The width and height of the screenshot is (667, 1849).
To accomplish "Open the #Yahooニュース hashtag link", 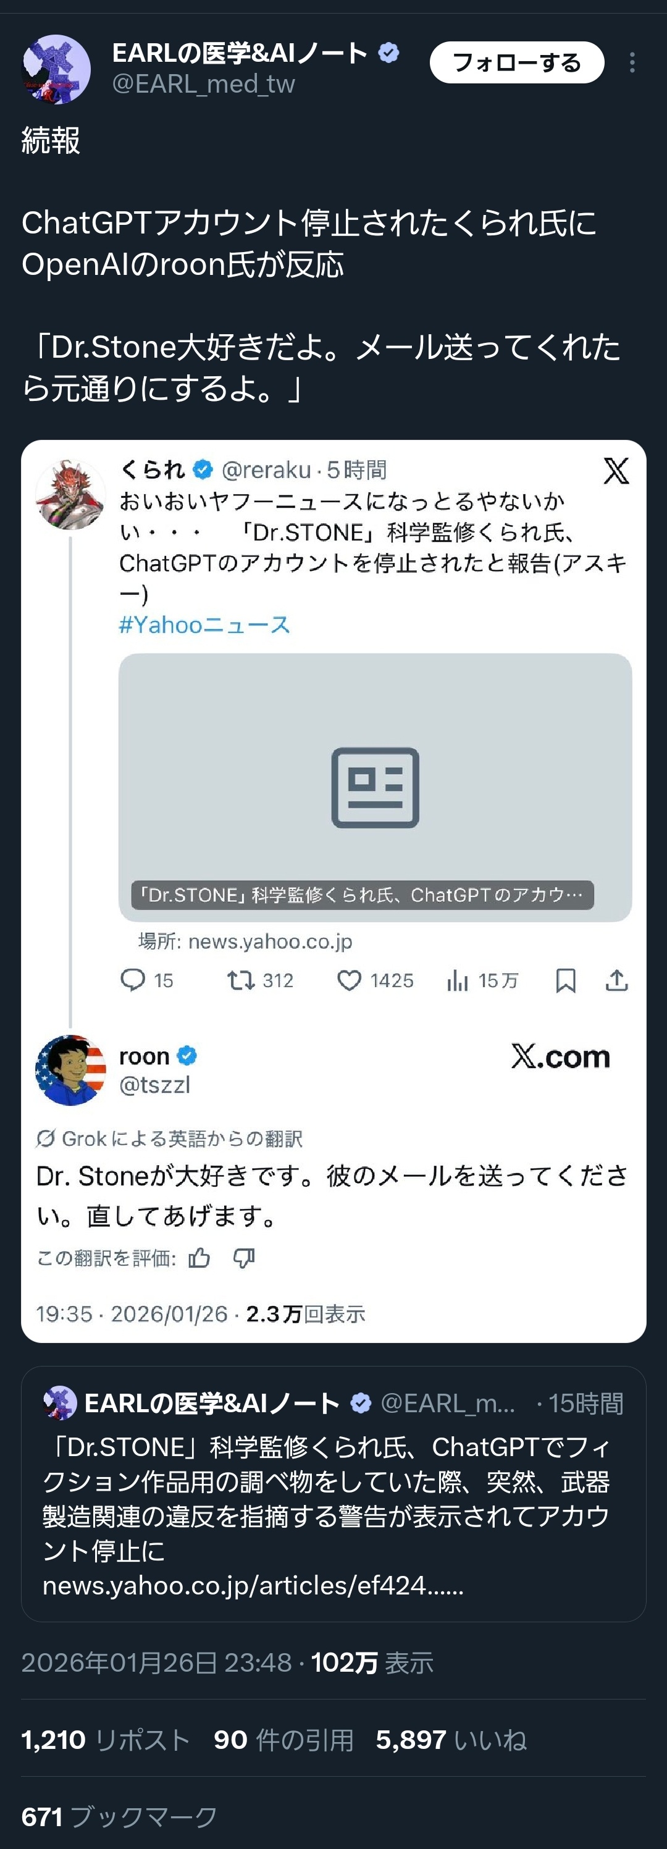I will 204,625.
